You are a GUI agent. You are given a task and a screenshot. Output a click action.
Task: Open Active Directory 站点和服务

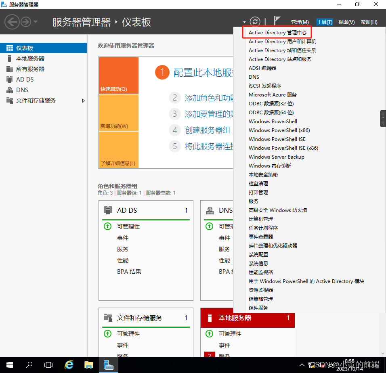click(x=280, y=59)
